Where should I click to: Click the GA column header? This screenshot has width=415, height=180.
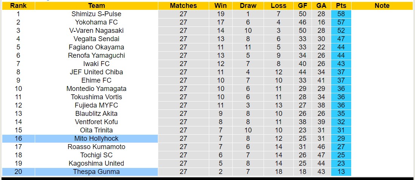pyautogui.click(x=321, y=6)
